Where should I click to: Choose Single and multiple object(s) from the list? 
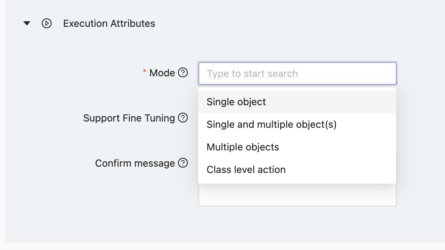pyautogui.click(x=272, y=124)
